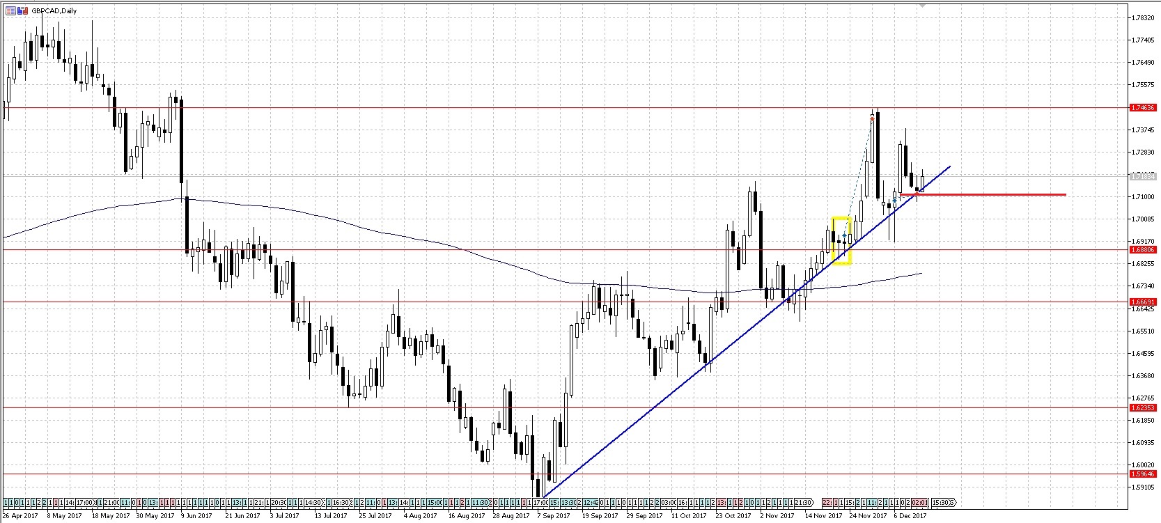
Task: Click the 6 Dec 2017 date label
Action: (911, 516)
